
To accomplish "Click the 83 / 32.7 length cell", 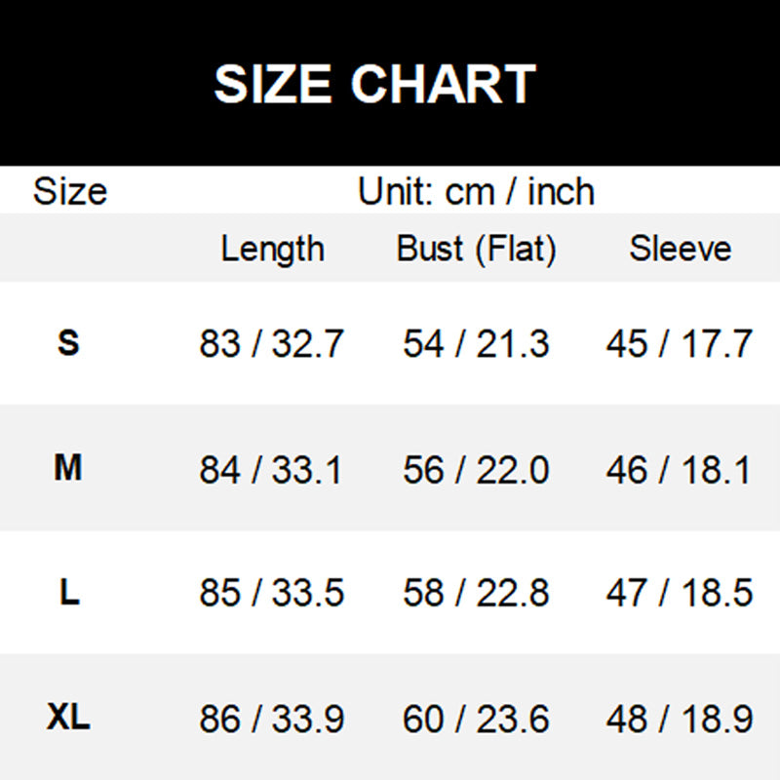I will 272,344.
